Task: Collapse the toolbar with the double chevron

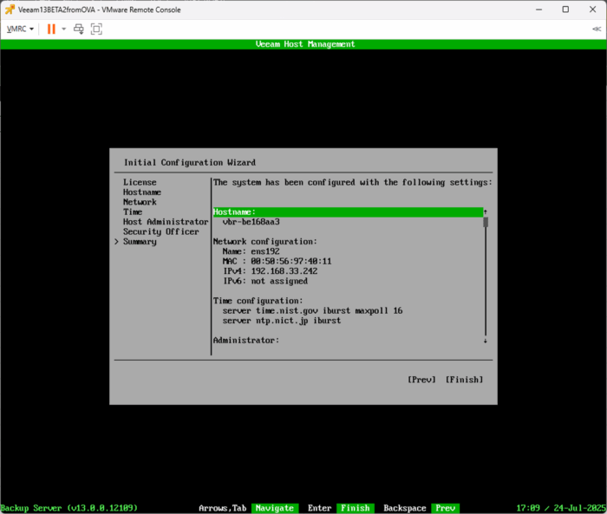Action: click(x=597, y=29)
